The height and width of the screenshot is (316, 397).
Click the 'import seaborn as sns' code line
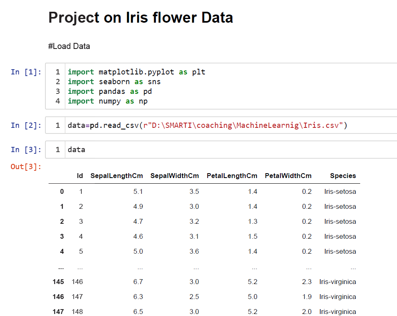pyautogui.click(x=114, y=82)
